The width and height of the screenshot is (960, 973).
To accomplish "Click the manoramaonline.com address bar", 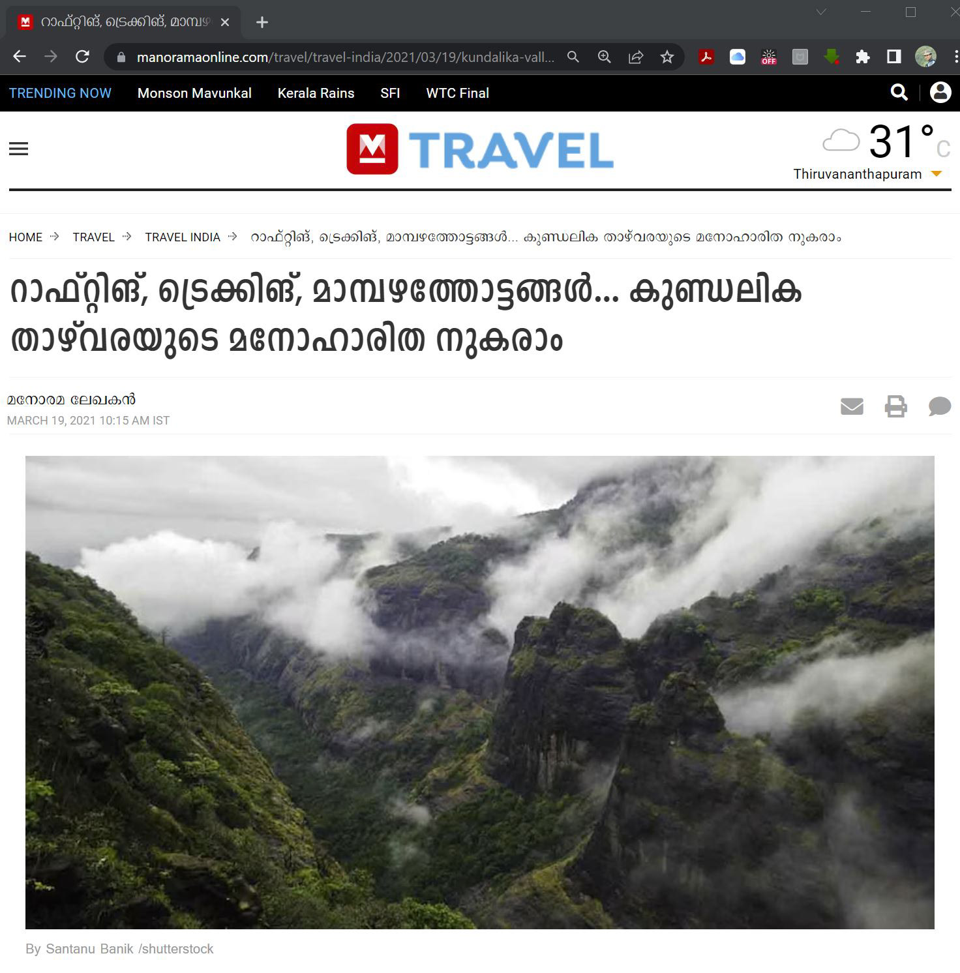I will (346, 57).
